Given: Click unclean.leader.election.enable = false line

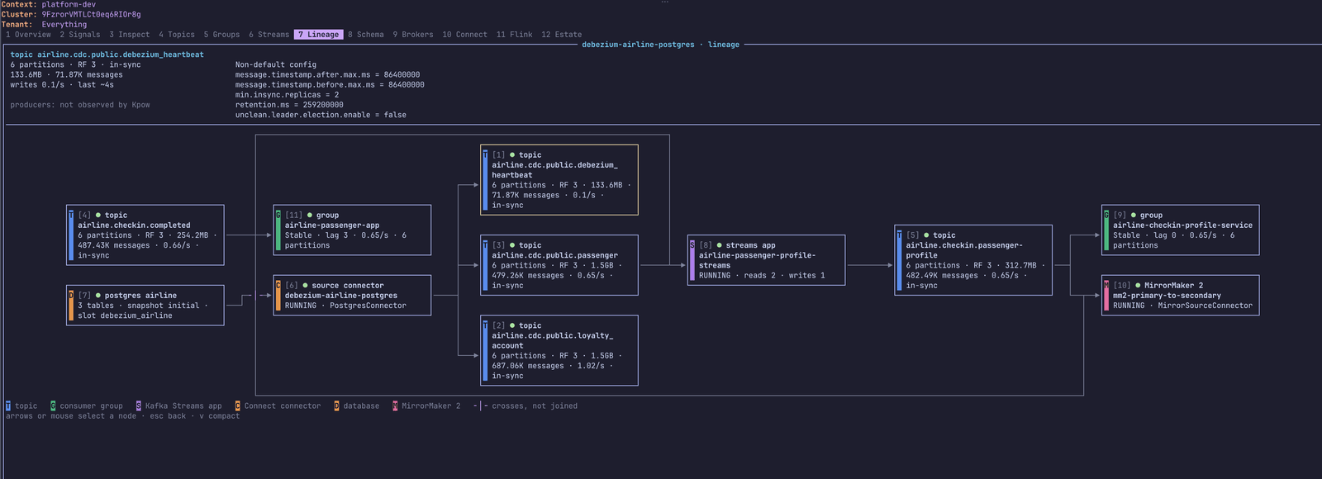Looking at the screenshot, I should coord(321,115).
